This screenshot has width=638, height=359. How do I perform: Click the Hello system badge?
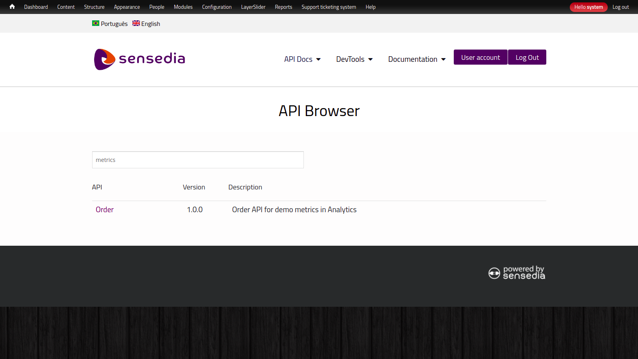click(x=589, y=7)
